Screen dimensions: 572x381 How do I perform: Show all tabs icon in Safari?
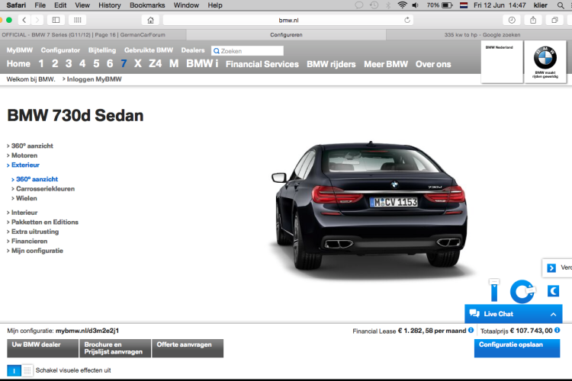click(554, 20)
